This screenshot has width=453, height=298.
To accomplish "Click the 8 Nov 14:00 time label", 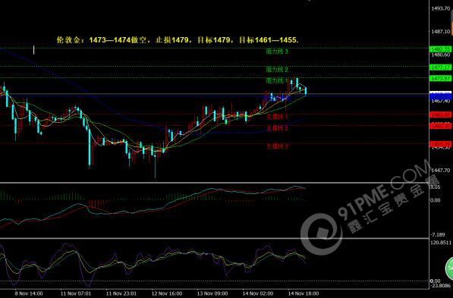I will 29,293.
